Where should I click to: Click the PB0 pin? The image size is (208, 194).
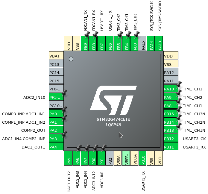click(93, 158)
